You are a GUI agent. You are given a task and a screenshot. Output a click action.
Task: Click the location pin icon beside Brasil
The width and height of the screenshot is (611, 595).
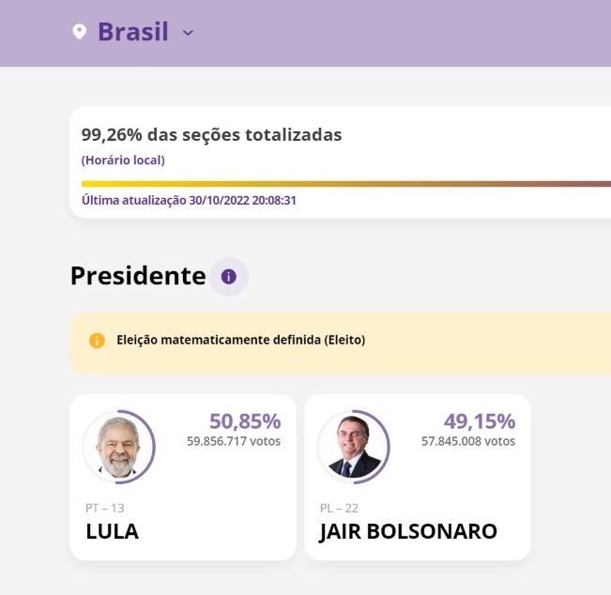pyautogui.click(x=79, y=32)
